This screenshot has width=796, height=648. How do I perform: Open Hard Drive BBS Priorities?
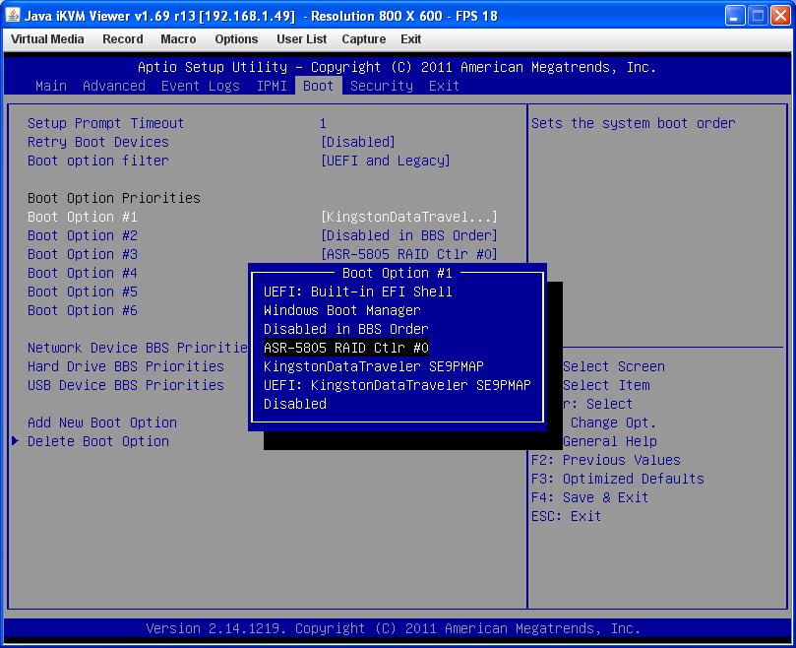125,366
